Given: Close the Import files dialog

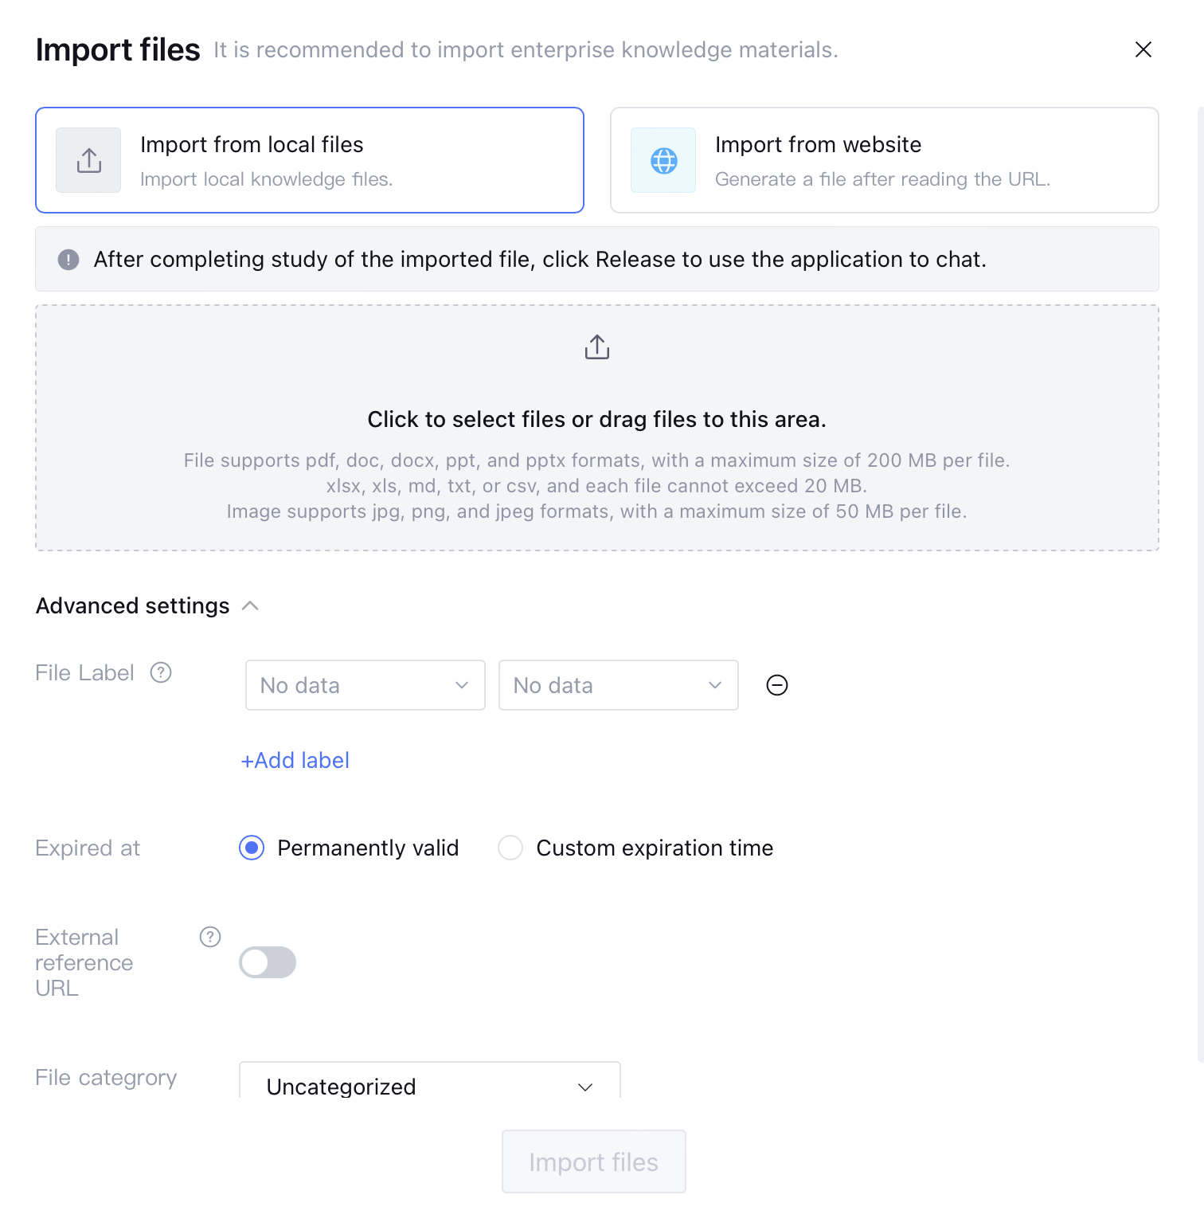Looking at the screenshot, I should [1143, 49].
